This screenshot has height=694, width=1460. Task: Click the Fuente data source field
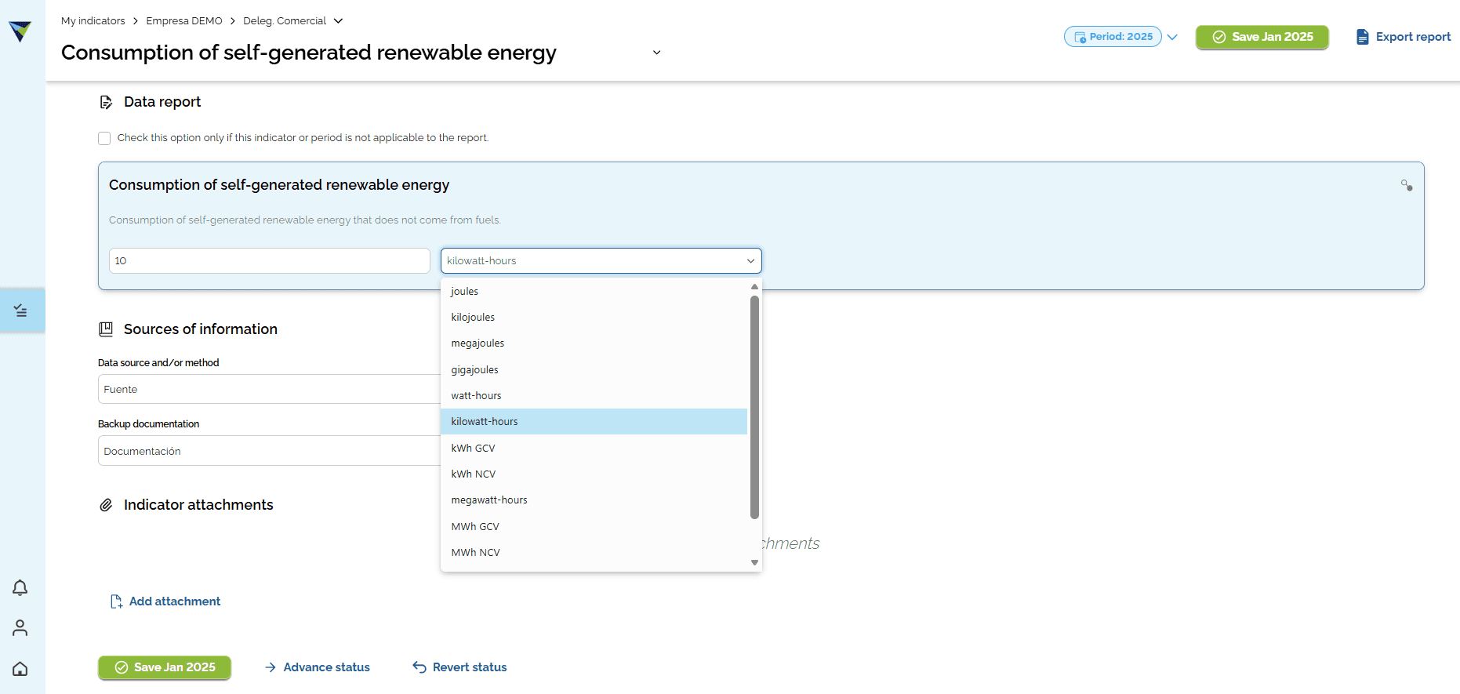[269, 390]
